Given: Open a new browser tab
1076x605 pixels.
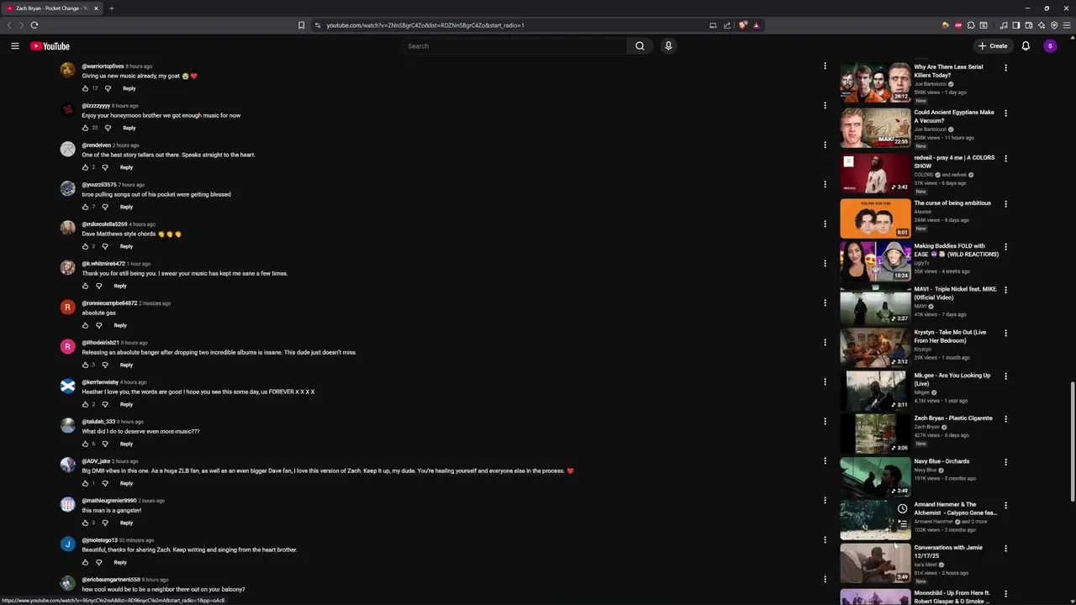Looking at the screenshot, I should click(111, 8).
